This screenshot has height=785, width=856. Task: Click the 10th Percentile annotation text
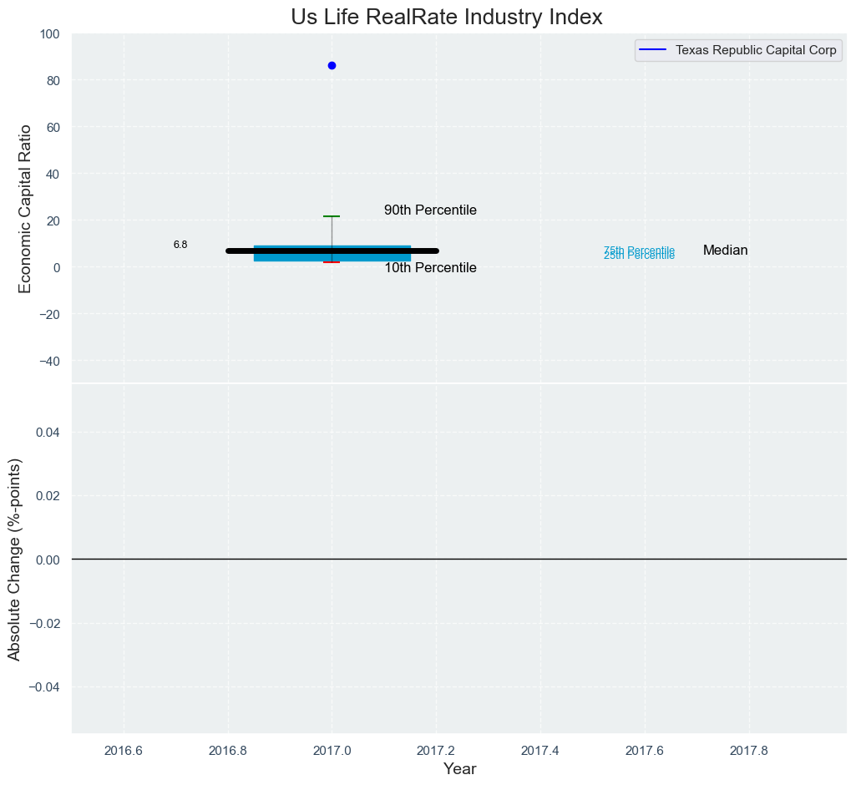pyautogui.click(x=430, y=268)
